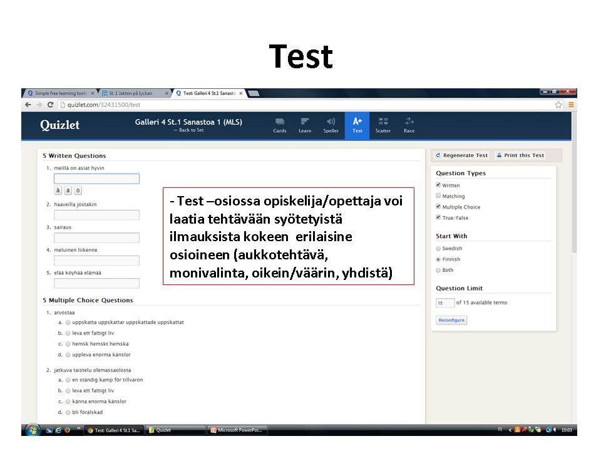Reload page with browser refresh icon
This screenshot has width=601, height=451.
(50, 105)
